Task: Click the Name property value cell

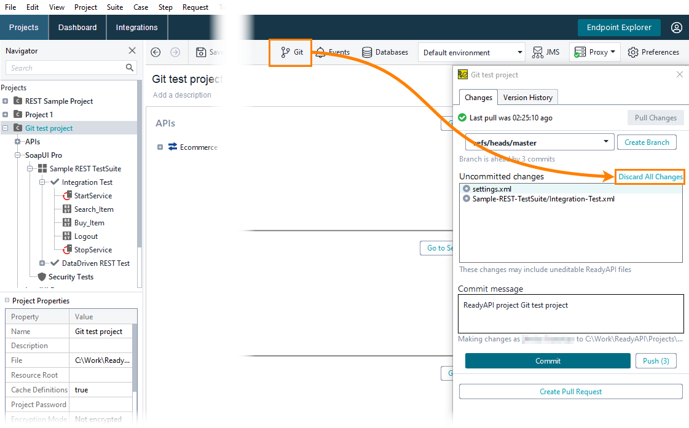Action: [x=101, y=332]
